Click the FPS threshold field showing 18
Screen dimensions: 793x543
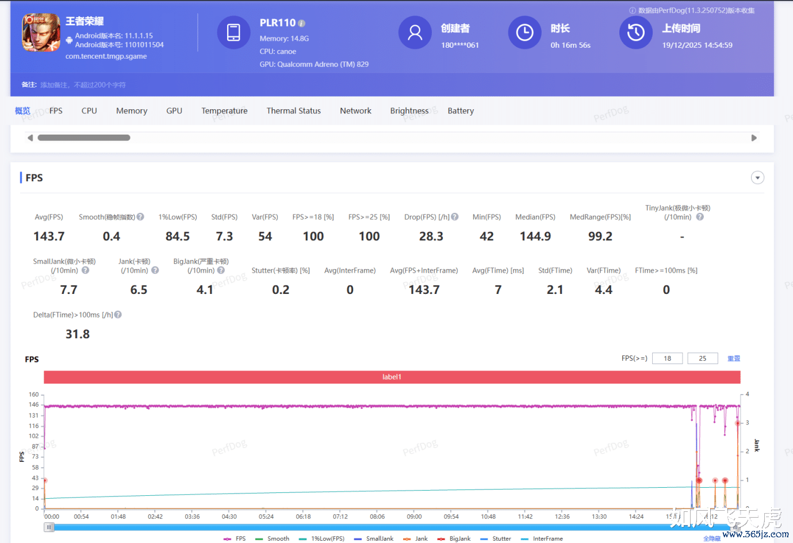coord(667,358)
